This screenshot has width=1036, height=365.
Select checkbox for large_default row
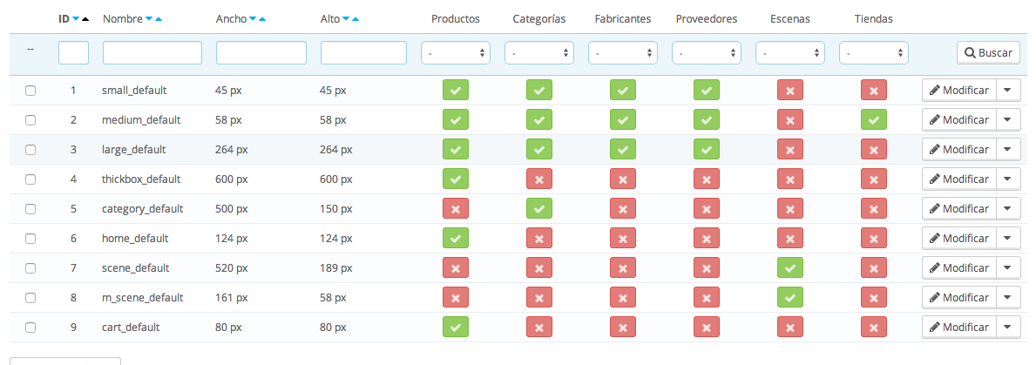30,149
